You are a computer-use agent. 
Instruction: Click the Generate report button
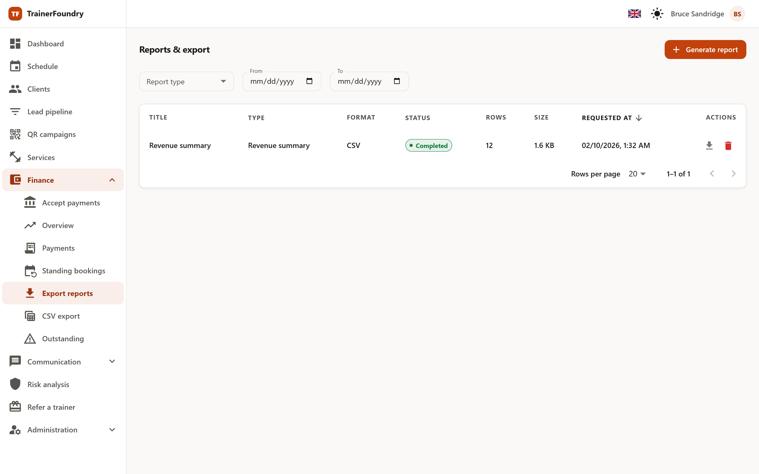coord(705,50)
